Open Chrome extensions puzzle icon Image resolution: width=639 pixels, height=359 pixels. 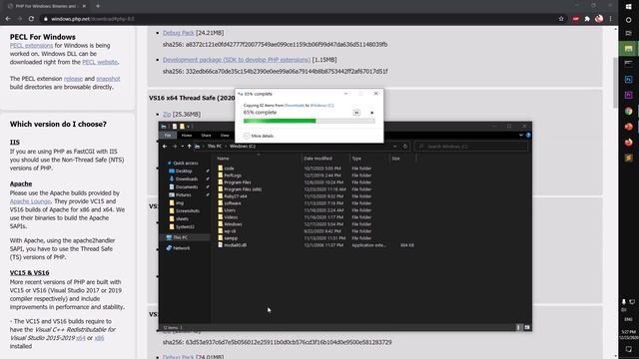pos(587,19)
